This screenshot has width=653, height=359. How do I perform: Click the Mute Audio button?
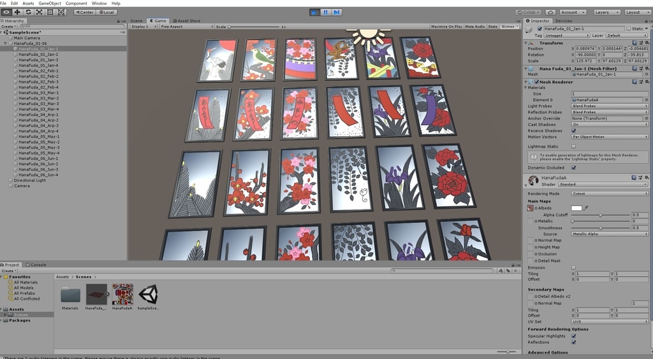pos(474,27)
